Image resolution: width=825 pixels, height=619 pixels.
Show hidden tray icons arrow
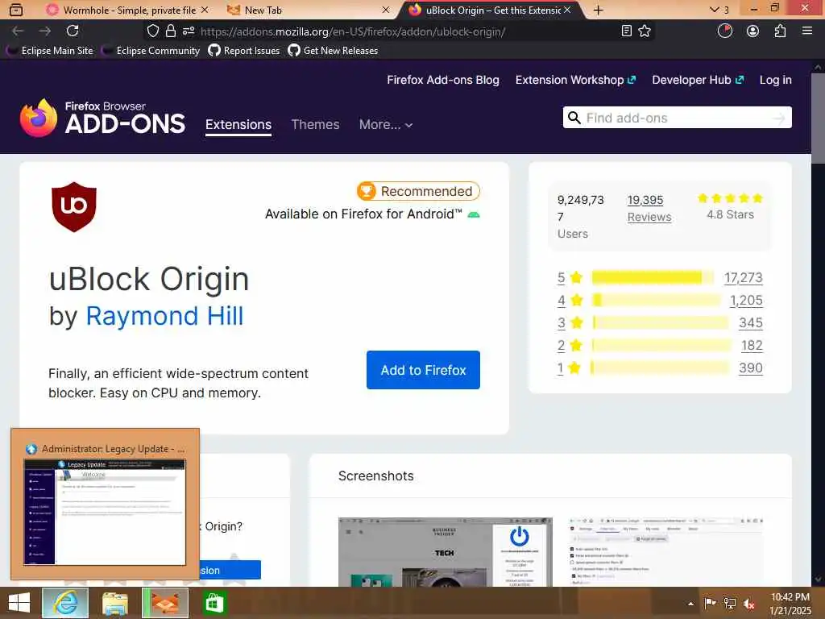click(x=690, y=604)
